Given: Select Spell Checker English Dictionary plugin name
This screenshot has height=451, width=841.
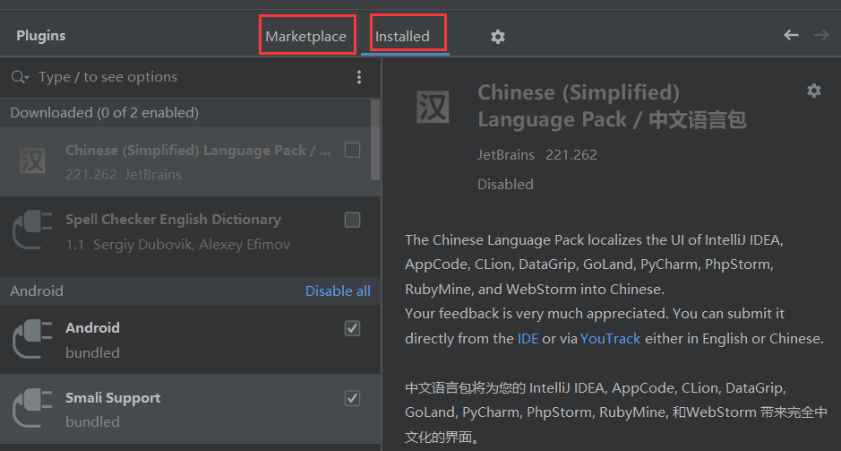Looking at the screenshot, I should 173,220.
